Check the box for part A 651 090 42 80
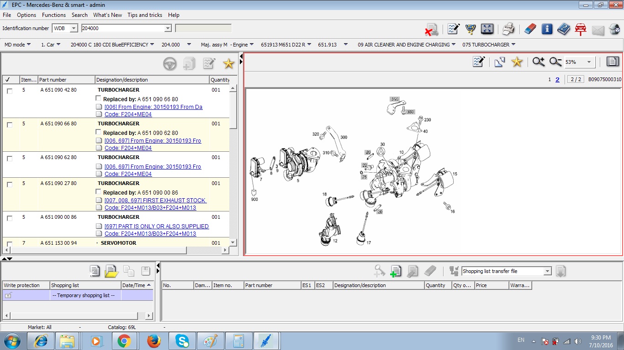 10,91
